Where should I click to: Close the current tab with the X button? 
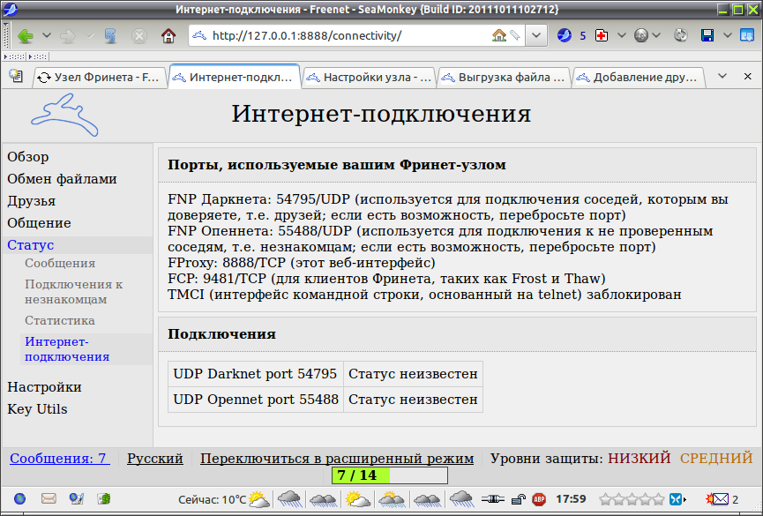coord(748,77)
